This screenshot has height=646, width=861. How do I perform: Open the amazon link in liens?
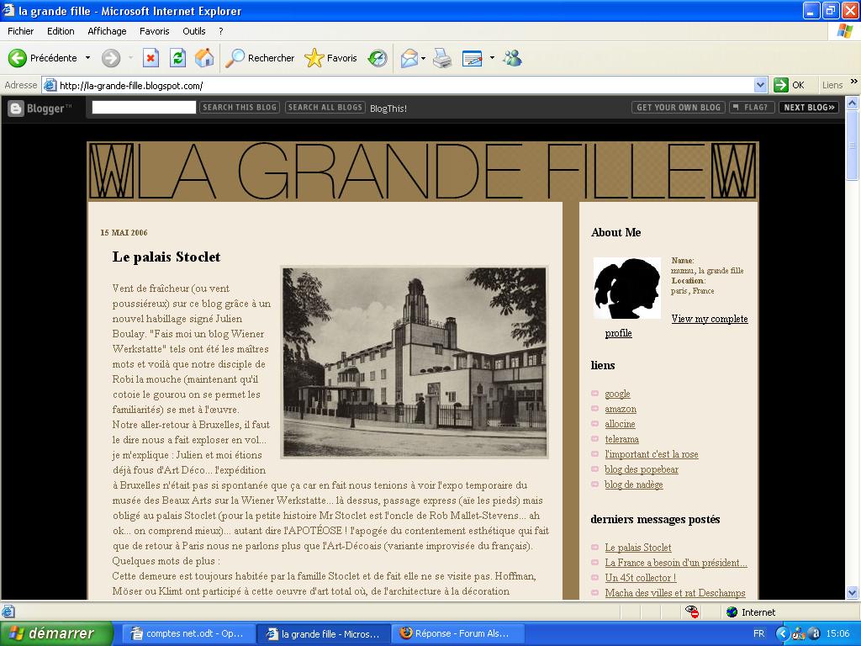[621, 409]
